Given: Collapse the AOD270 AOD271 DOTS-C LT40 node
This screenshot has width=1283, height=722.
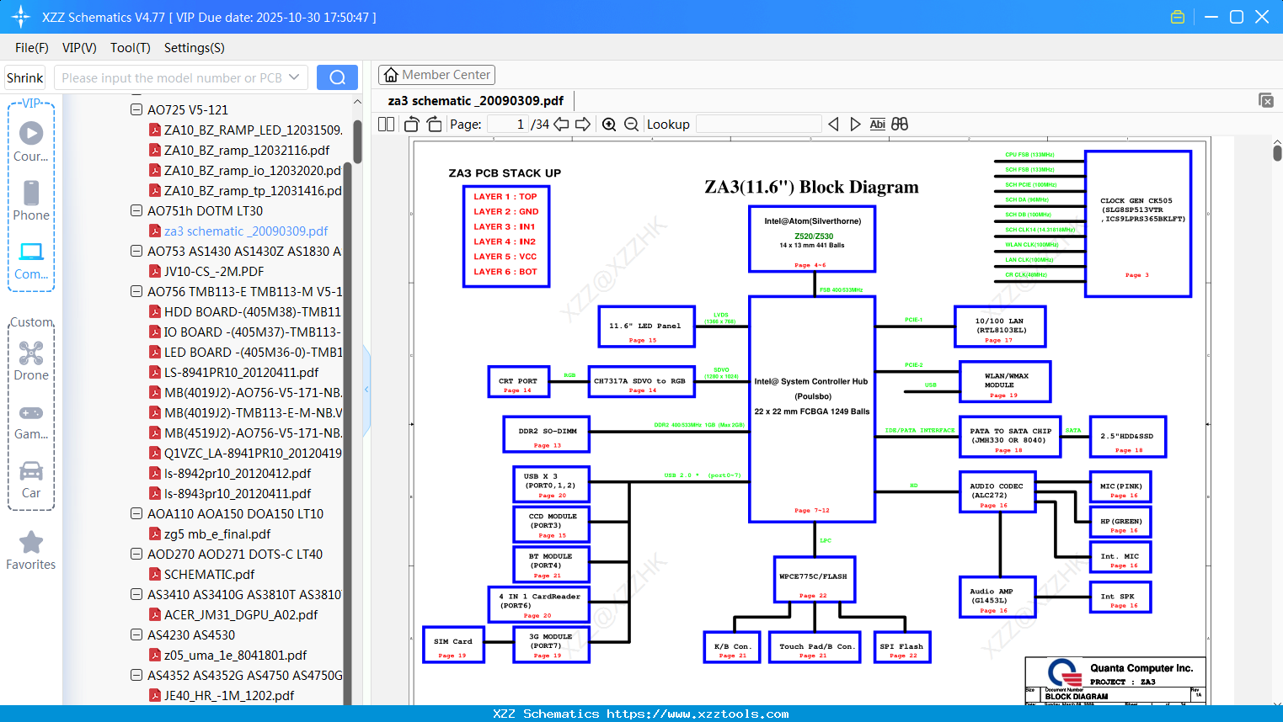Looking at the screenshot, I should tap(136, 554).
